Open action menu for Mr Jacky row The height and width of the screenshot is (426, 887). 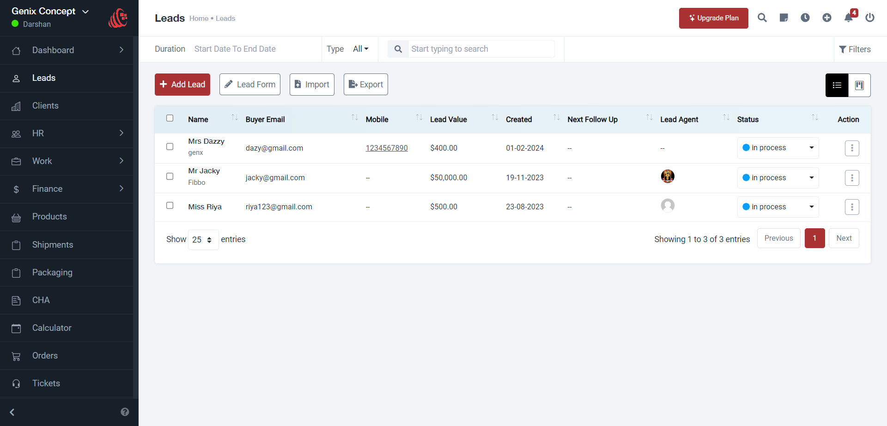[x=852, y=178]
